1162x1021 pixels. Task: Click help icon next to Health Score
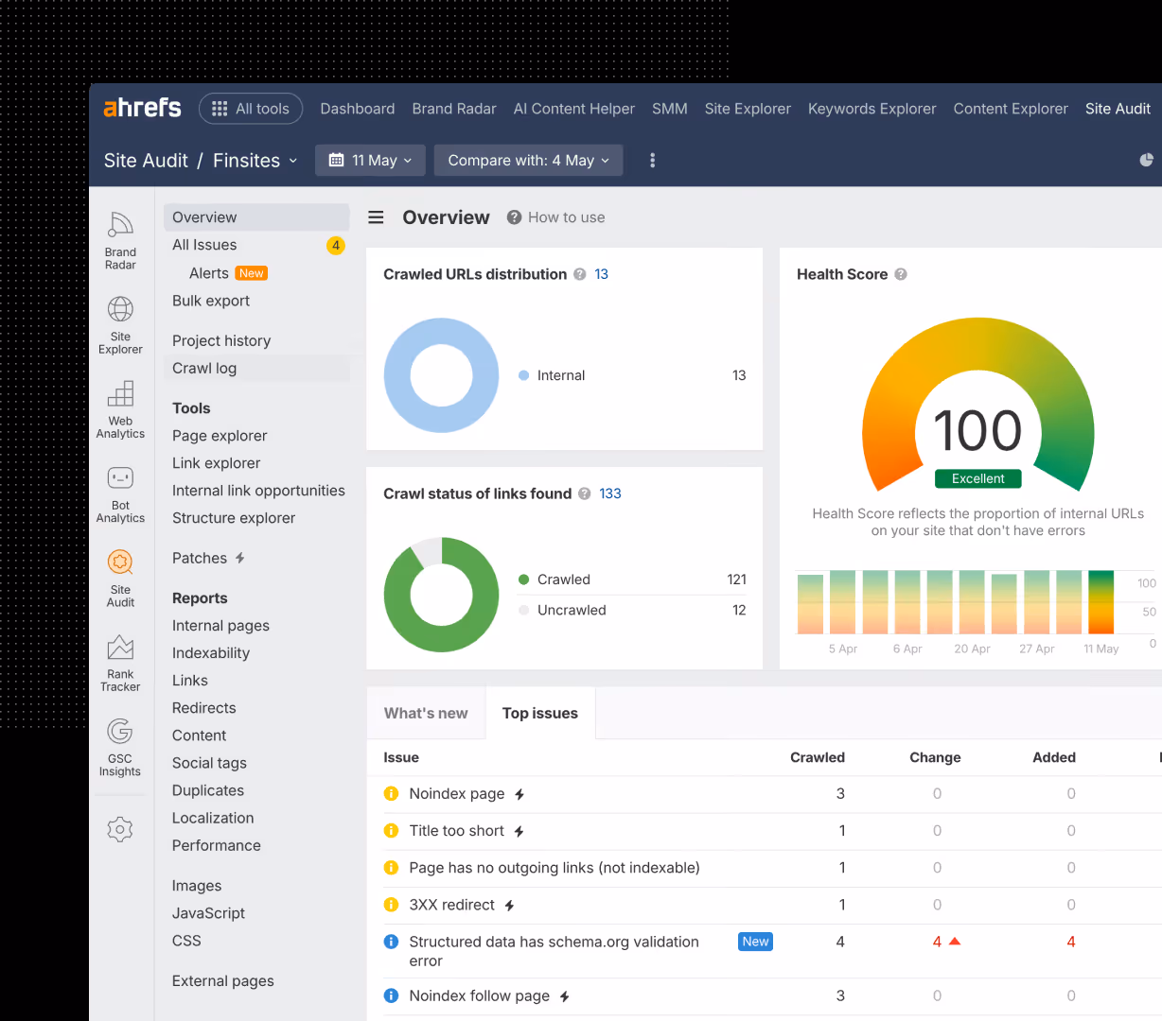click(x=901, y=274)
